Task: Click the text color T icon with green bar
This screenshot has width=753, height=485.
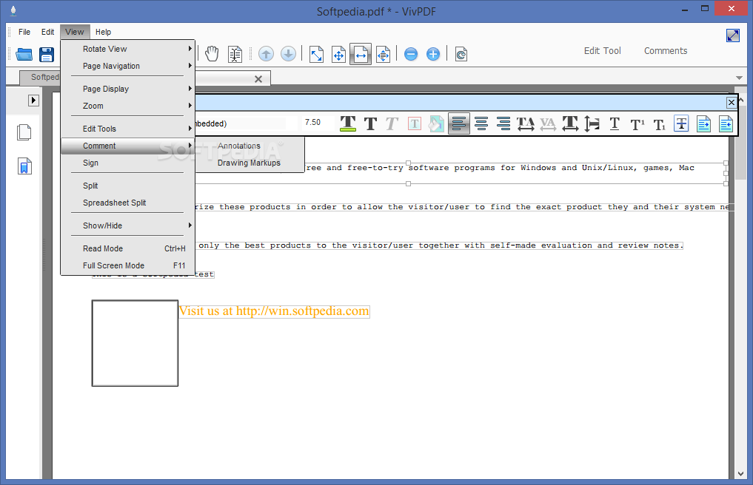Action: 348,123
